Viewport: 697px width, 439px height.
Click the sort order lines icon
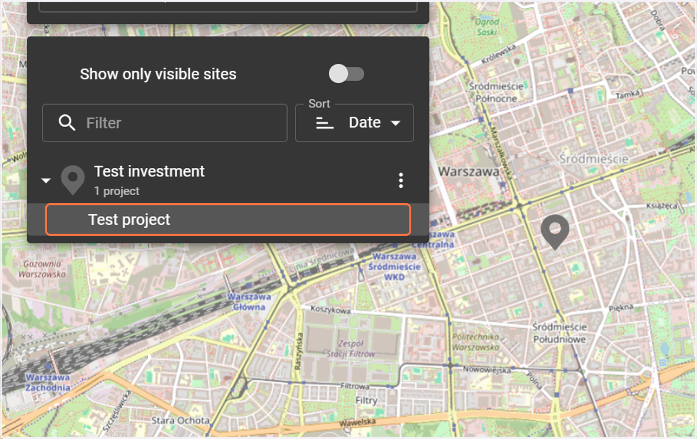coord(325,123)
